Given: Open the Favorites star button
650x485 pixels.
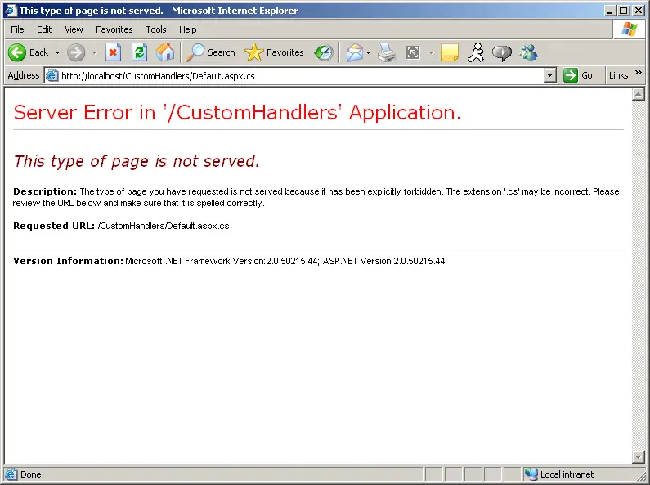Looking at the screenshot, I should (274, 52).
